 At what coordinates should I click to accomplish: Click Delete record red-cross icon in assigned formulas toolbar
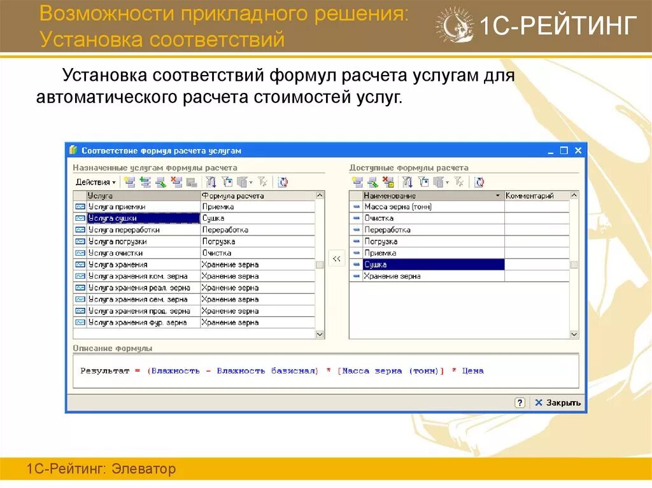176,182
